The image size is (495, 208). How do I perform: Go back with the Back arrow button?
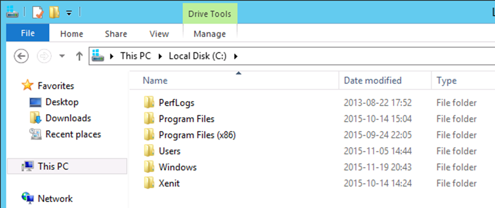(x=21, y=57)
